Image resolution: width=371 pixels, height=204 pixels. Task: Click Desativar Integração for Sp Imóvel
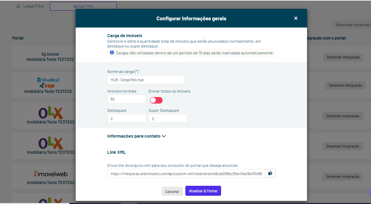pyautogui.click(x=343, y=57)
